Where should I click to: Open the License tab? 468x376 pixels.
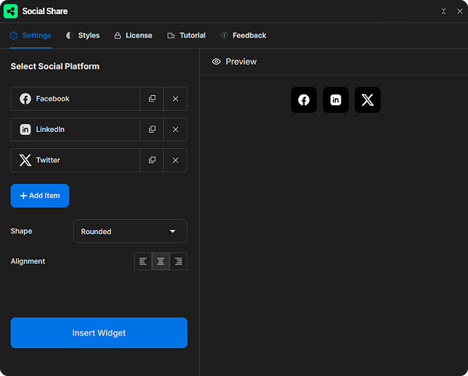click(x=133, y=36)
